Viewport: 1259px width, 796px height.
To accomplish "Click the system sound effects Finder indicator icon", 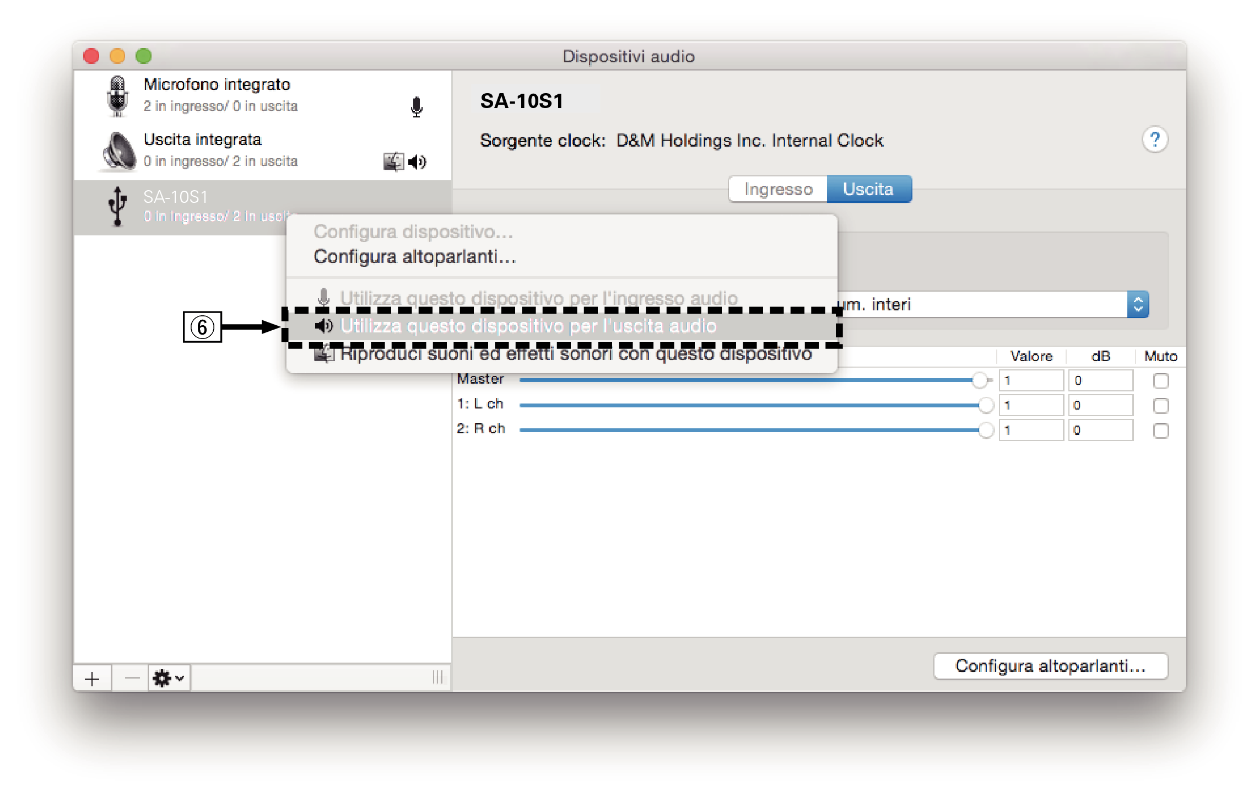I will pyautogui.click(x=393, y=162).
